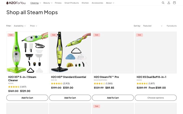Expand the Cleaning menu dropdown

(36, 3)
